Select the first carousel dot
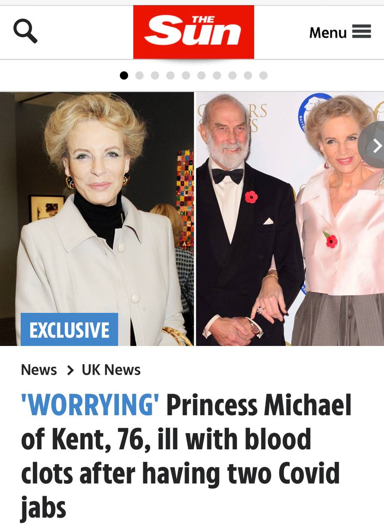 pyautogui.click(x=124, y=75)
